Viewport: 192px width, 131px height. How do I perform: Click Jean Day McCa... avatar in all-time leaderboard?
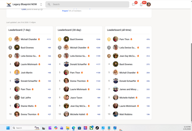pos(115,56)
